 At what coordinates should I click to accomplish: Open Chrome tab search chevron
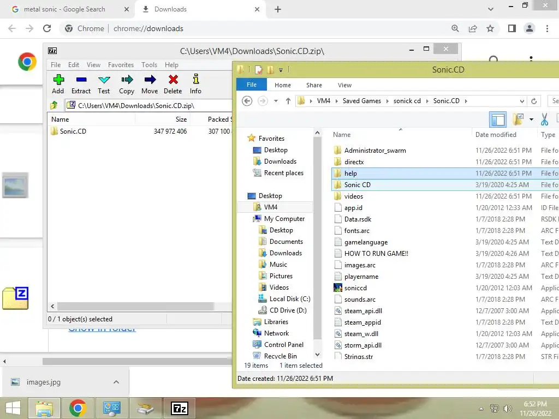491,9
